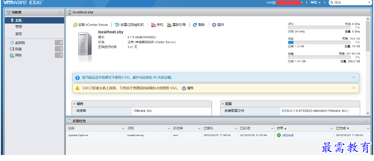Open the Started column dropdown
The width and height of the screenshot is (374, 161).
tap(272, 128)
